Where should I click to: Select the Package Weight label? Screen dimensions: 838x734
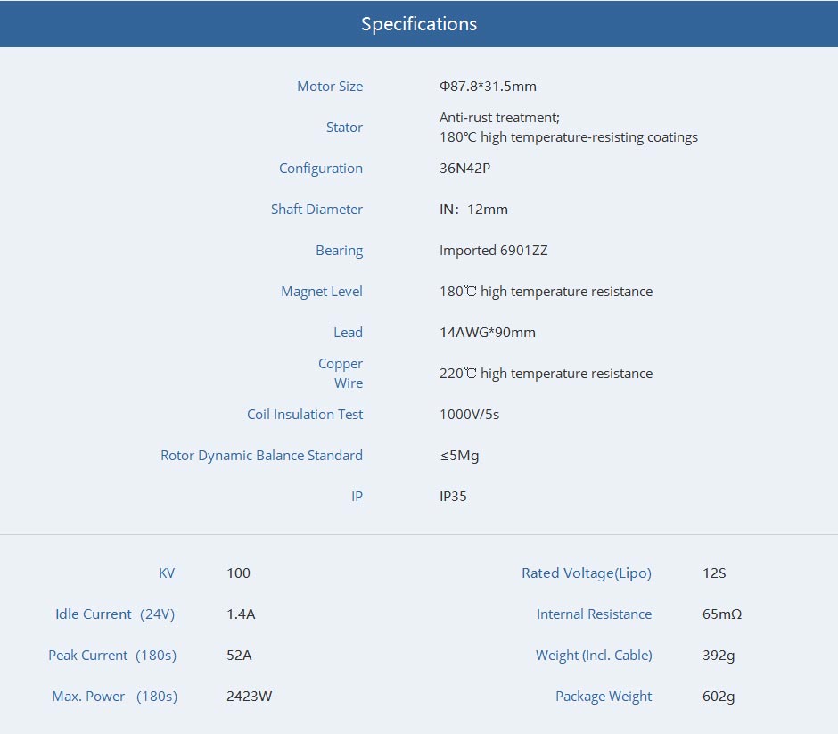coord(604,697)
